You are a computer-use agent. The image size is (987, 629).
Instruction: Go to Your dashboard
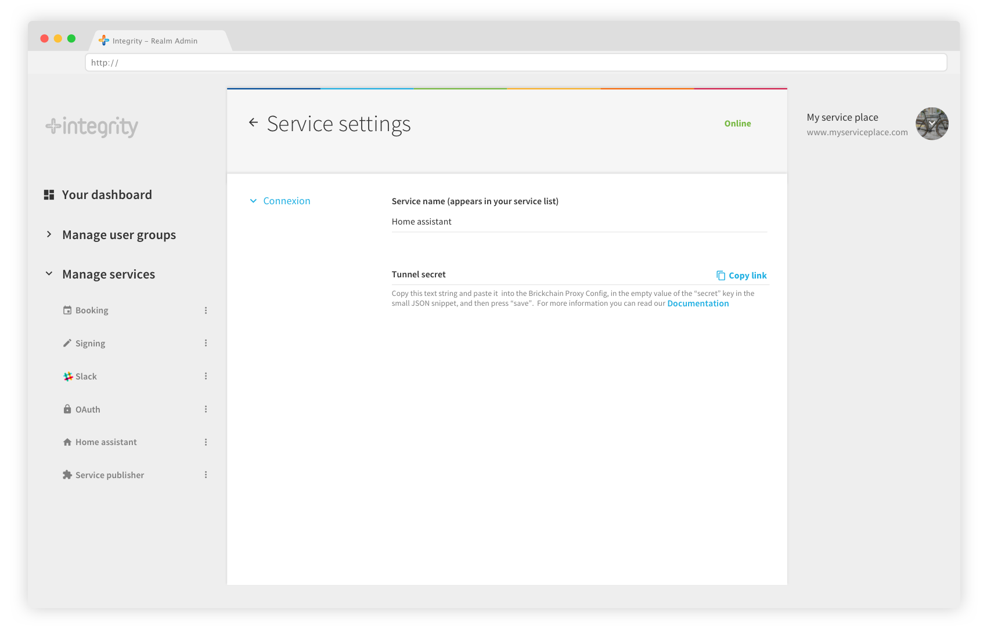coord(107,195)
